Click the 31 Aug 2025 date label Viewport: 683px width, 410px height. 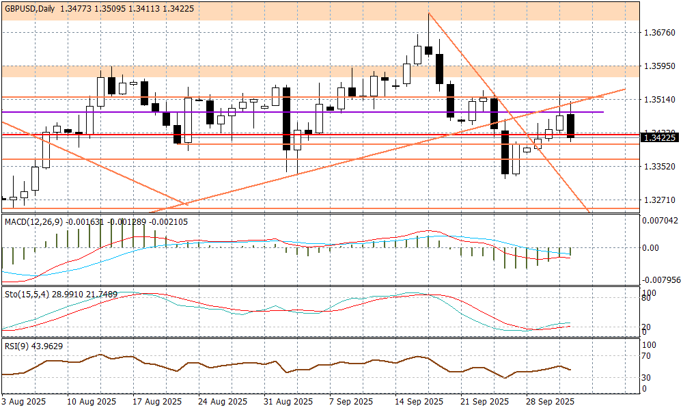coord(290,401)
